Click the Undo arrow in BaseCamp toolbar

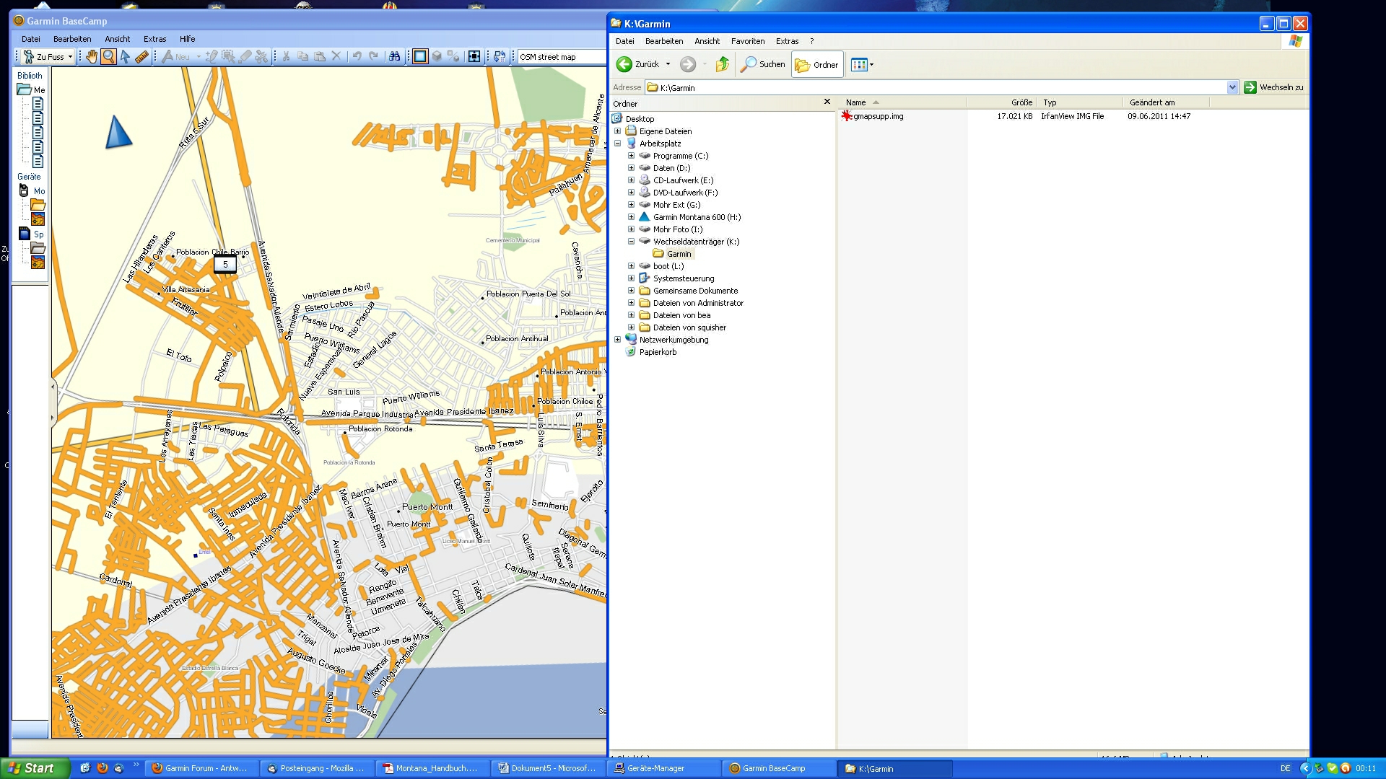pos(357,57)
